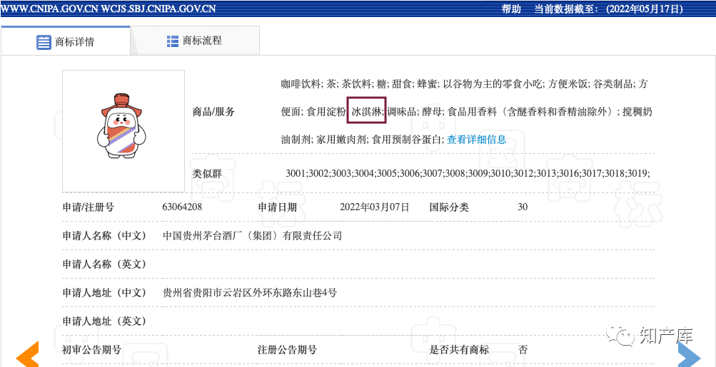Click the blue next arrow
The height and width of the screenshot is (367, 716).
pyautogui.click(x=689, y=354)
